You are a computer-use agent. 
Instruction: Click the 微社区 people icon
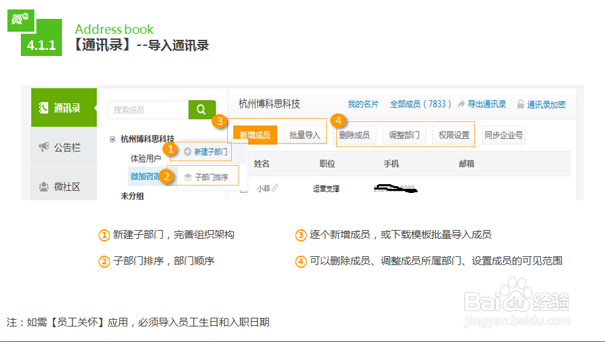pos(44,187)
